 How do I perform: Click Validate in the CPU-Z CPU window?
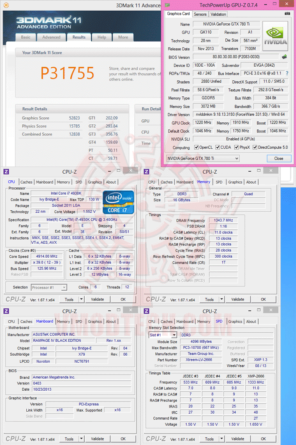(97, 299)
